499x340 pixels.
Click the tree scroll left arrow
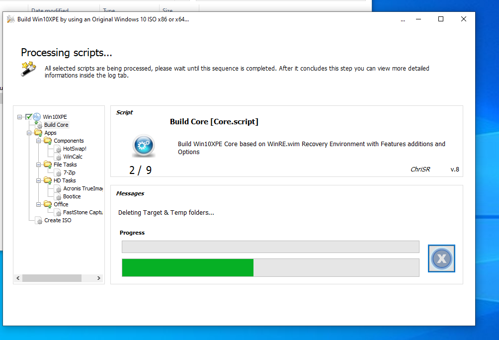(x=18, y=278)
